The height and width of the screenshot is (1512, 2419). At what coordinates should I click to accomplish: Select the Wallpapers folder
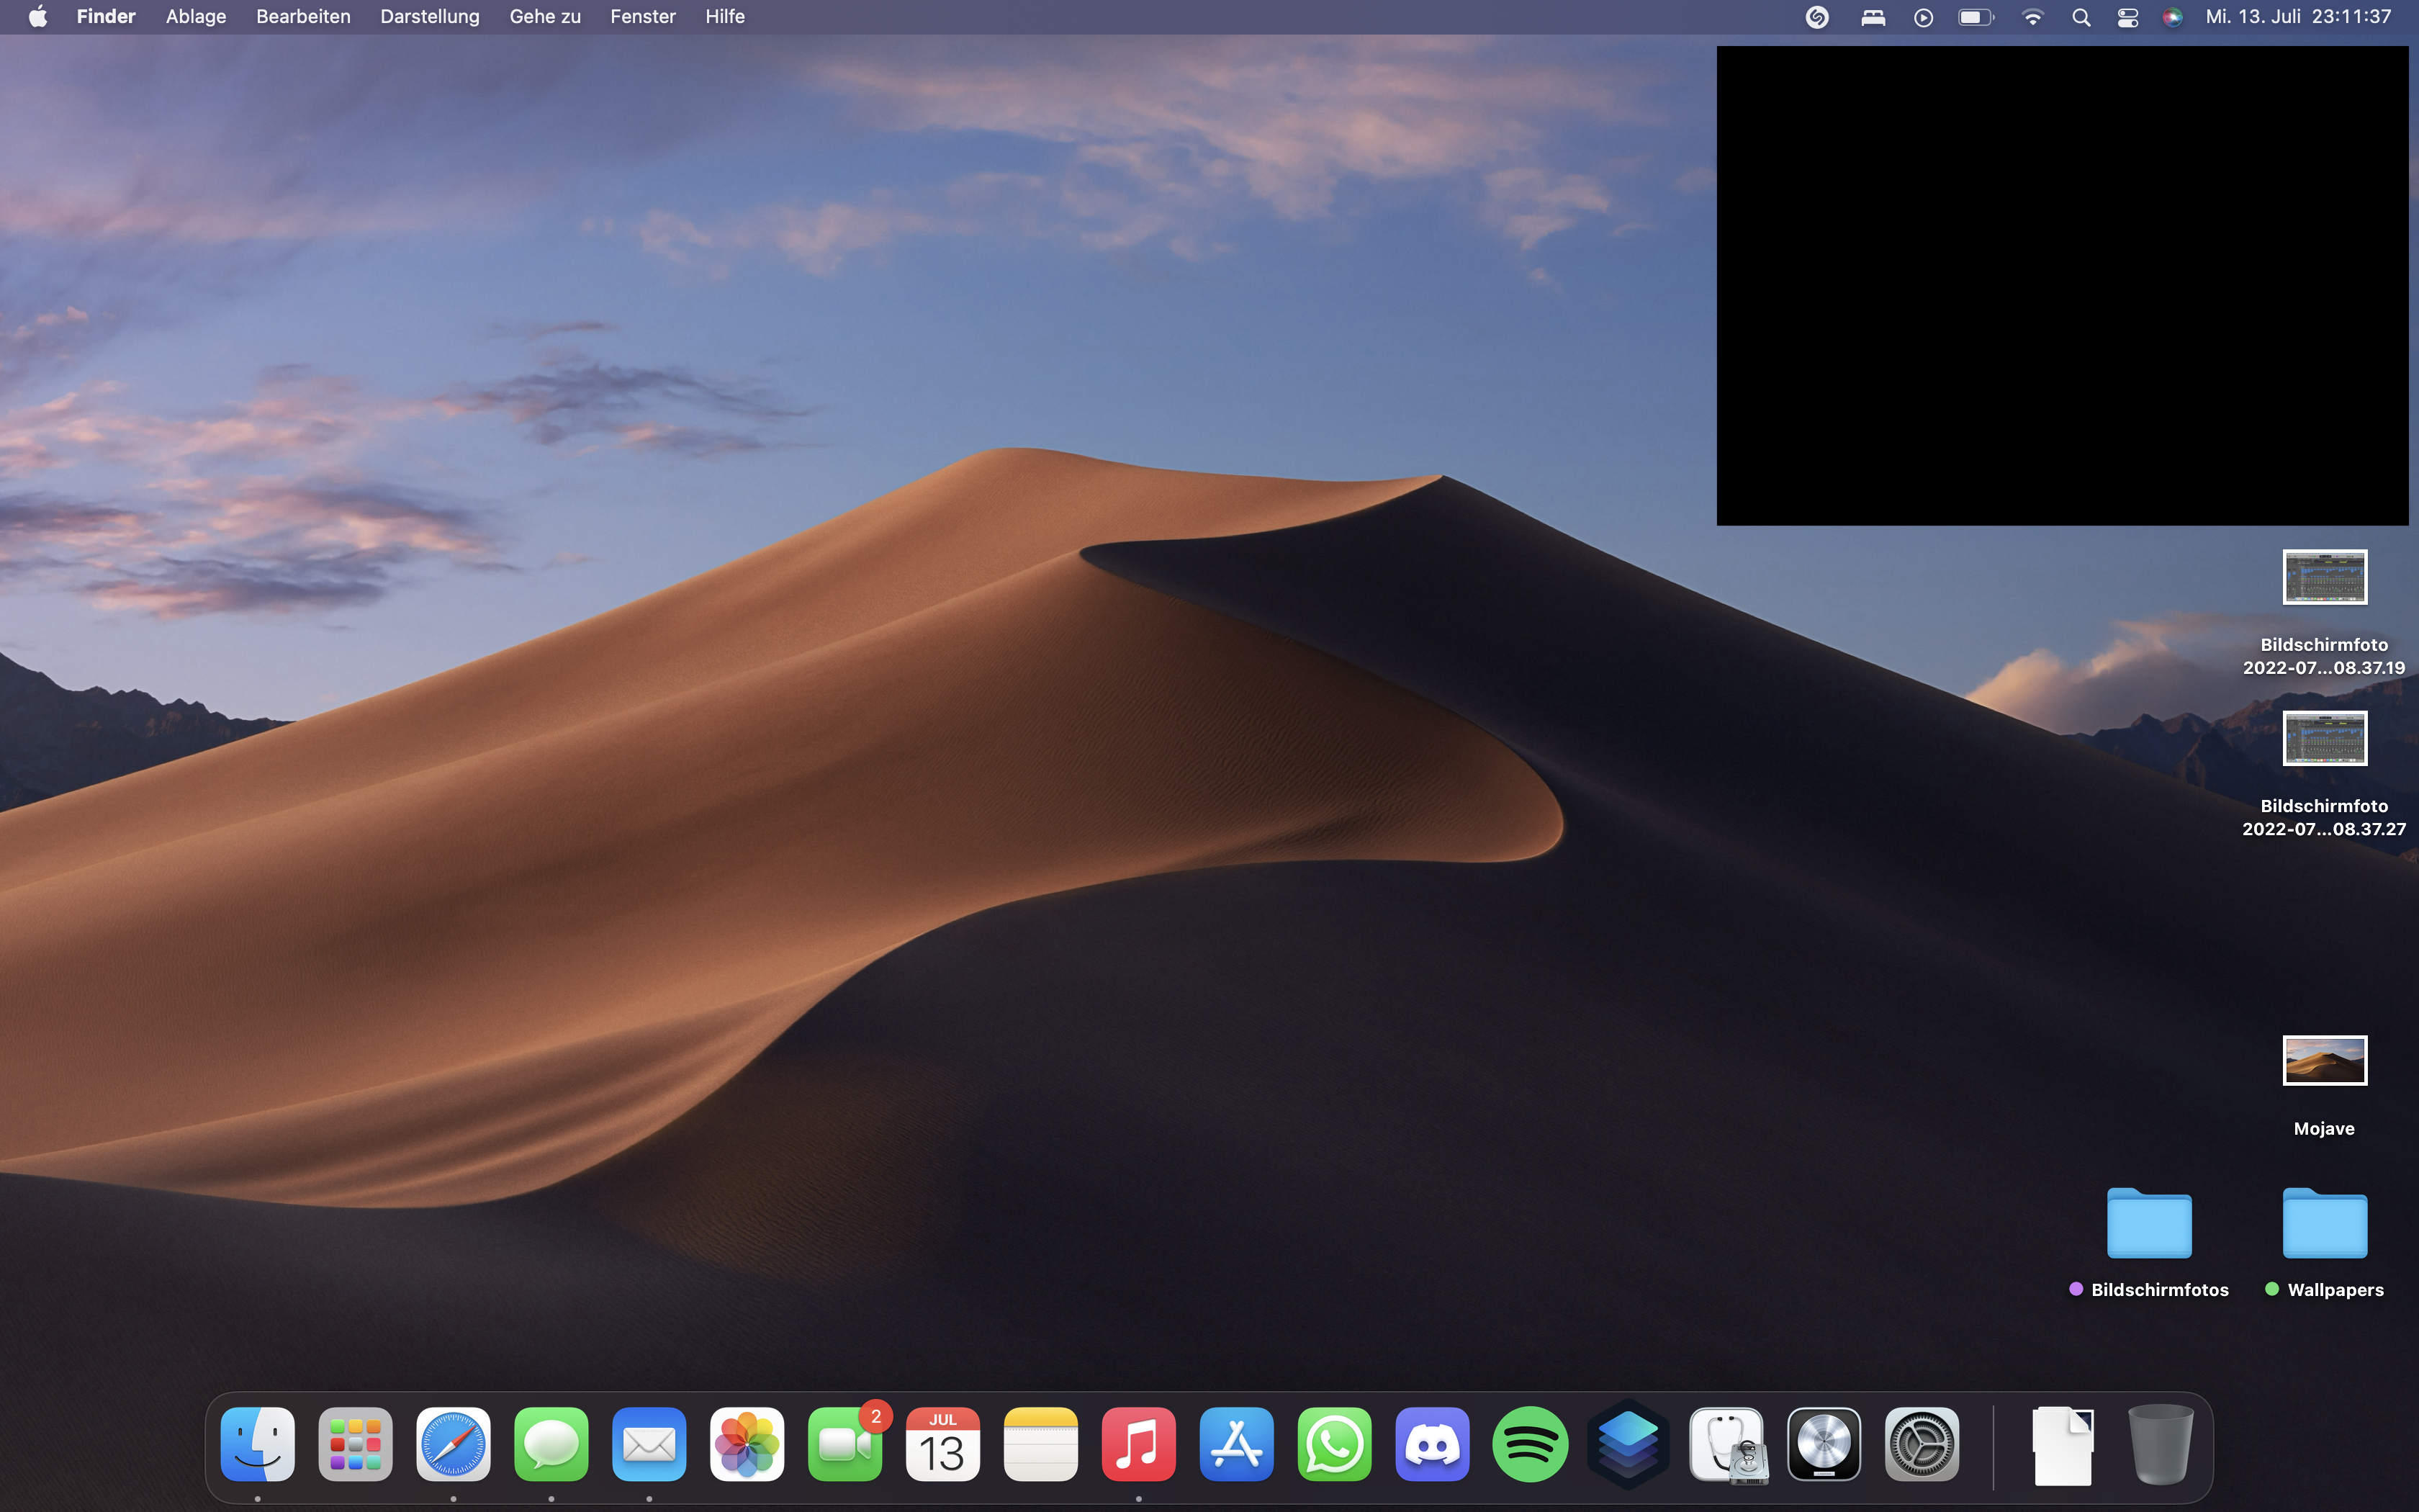click(2324, 1222)
